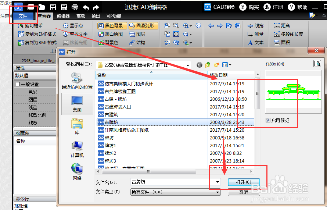The width and height of the screenshot is (327, 210).
Task: Select the 面积 area tool
Action: (x=282, y=43)
